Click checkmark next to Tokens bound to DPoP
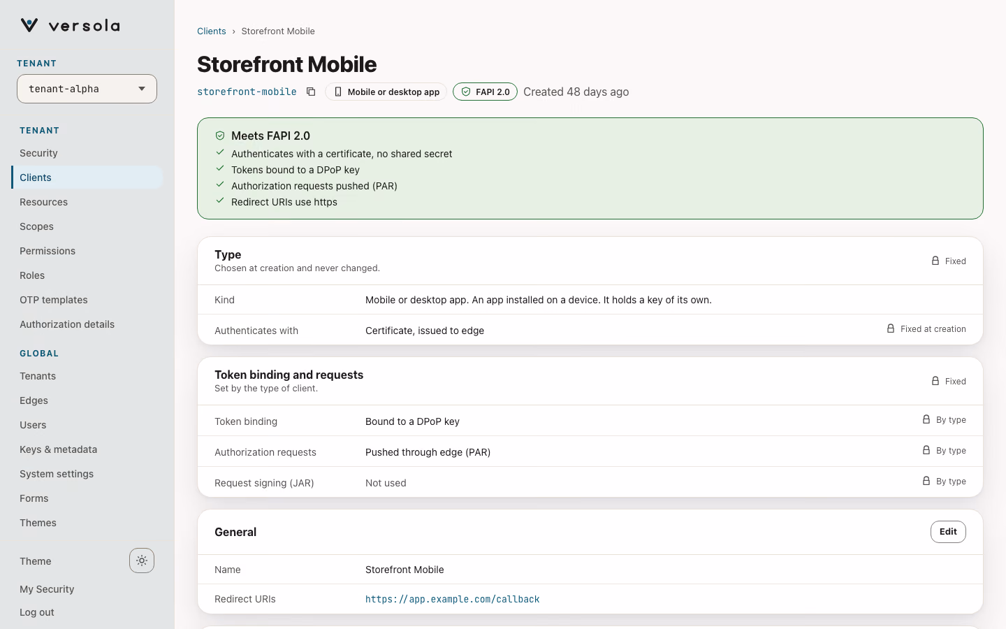 (220, 168)
